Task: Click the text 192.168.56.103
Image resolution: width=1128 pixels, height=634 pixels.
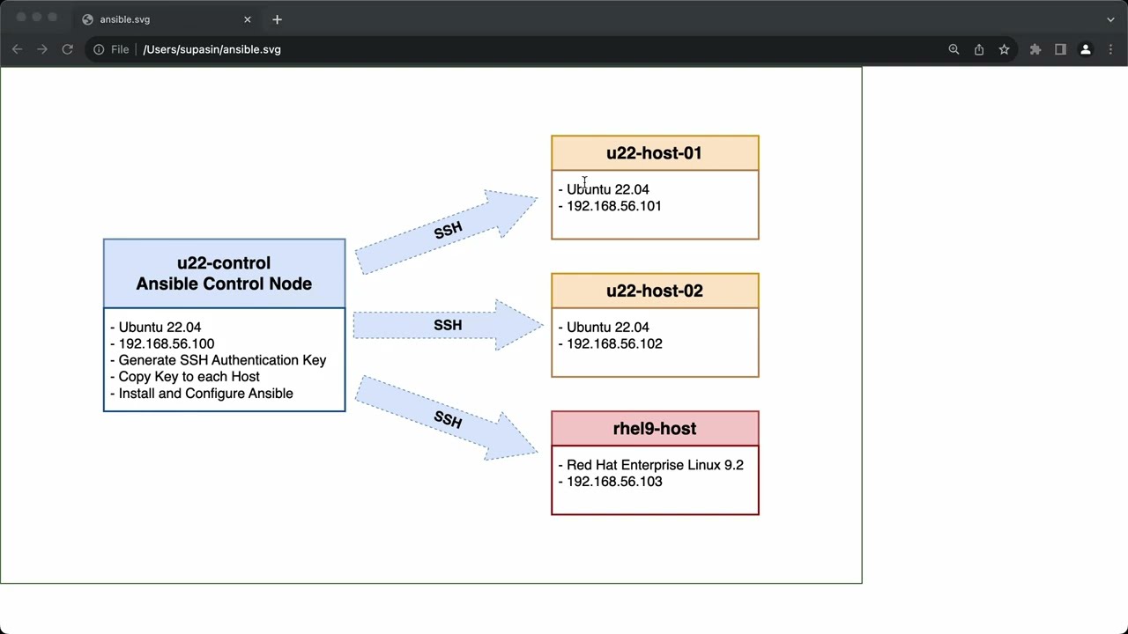Action: click(x=614, y=482)
